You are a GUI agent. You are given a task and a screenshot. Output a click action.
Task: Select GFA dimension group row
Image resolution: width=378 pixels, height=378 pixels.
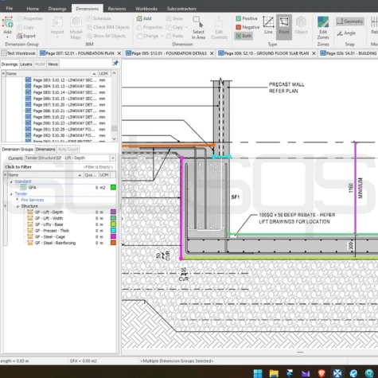60,188
